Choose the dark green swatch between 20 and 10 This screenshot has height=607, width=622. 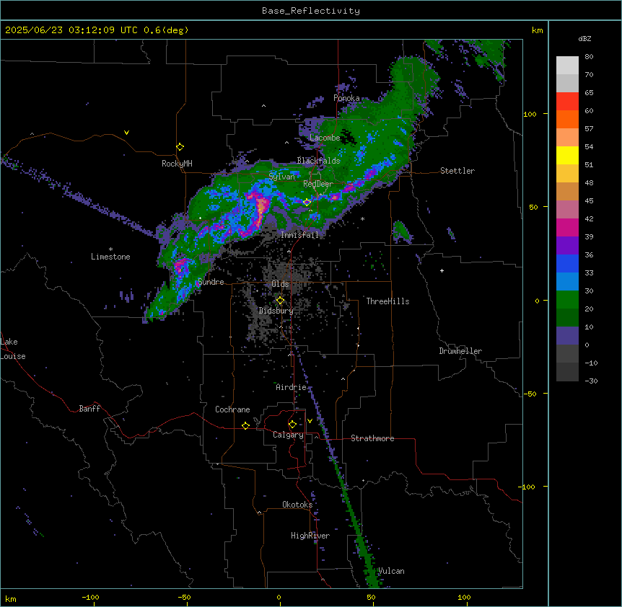click(567, 318)
